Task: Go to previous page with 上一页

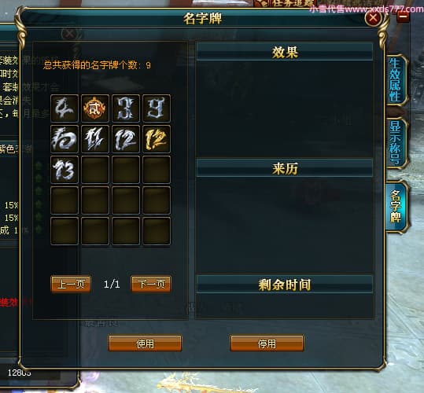Action: 71,285
